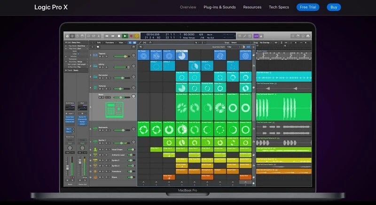Image resolution: width=376 pixels, height=205 pixels.
Task: Select the cyan Free Fall Hi Hats region
Action: (x=284, y=76)
